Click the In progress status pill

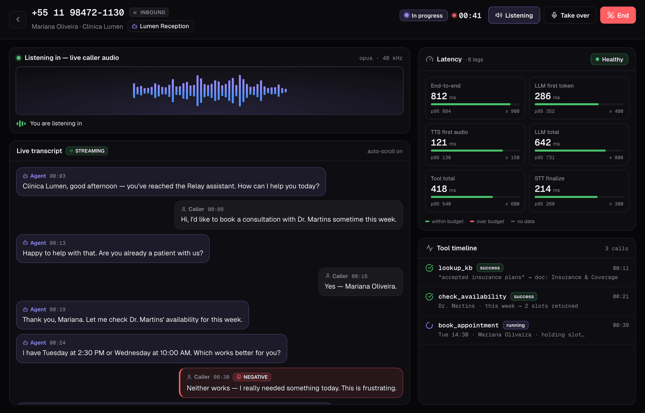coord(424,15)
